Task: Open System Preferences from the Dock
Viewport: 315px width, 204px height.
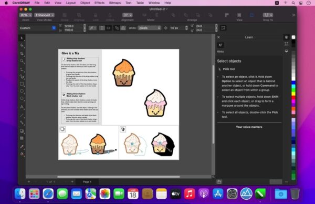Action: click(232, 194)
